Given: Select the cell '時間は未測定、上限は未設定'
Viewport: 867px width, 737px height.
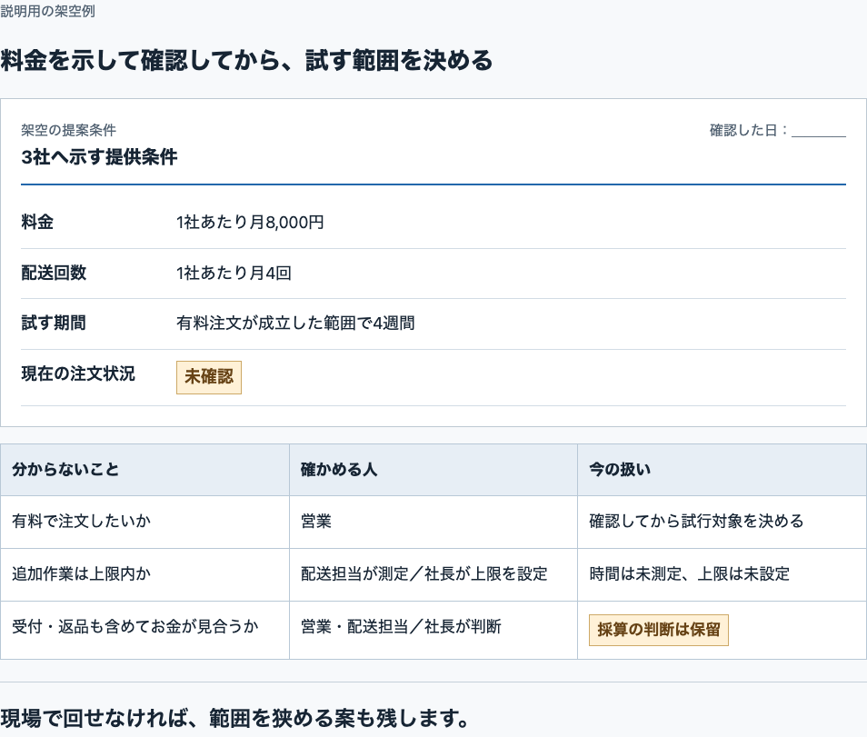Looking at the screenshot, I should pos(722,574).
